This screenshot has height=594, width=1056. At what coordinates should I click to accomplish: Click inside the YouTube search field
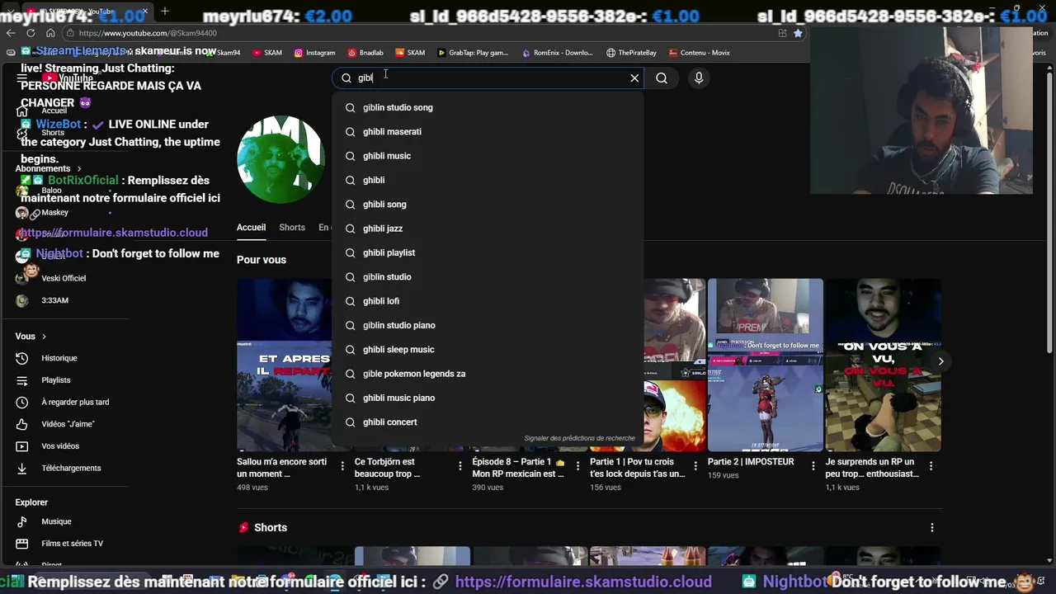click(x=489, y=78)
